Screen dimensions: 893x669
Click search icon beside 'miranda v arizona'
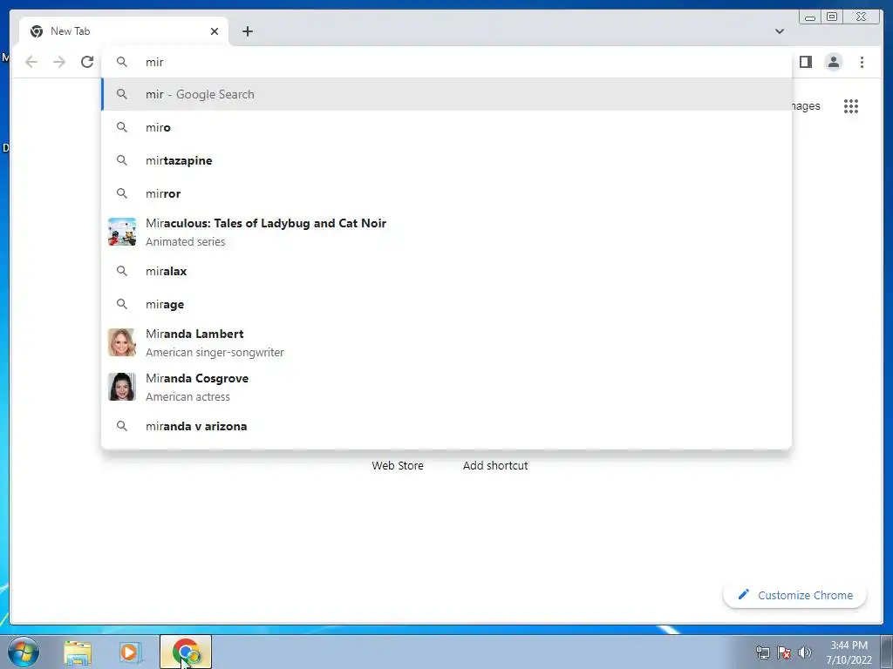tap(122, 426)
